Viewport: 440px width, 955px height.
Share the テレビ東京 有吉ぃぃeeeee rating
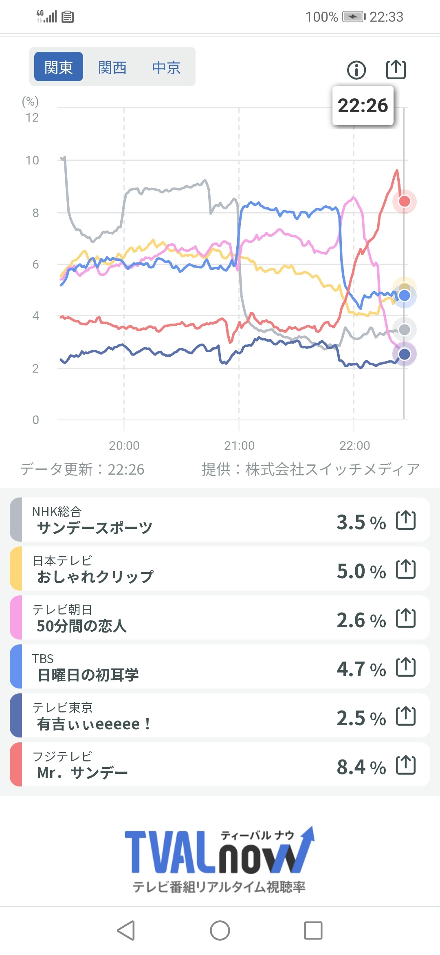pyautogui.click(x=406, y=716)
